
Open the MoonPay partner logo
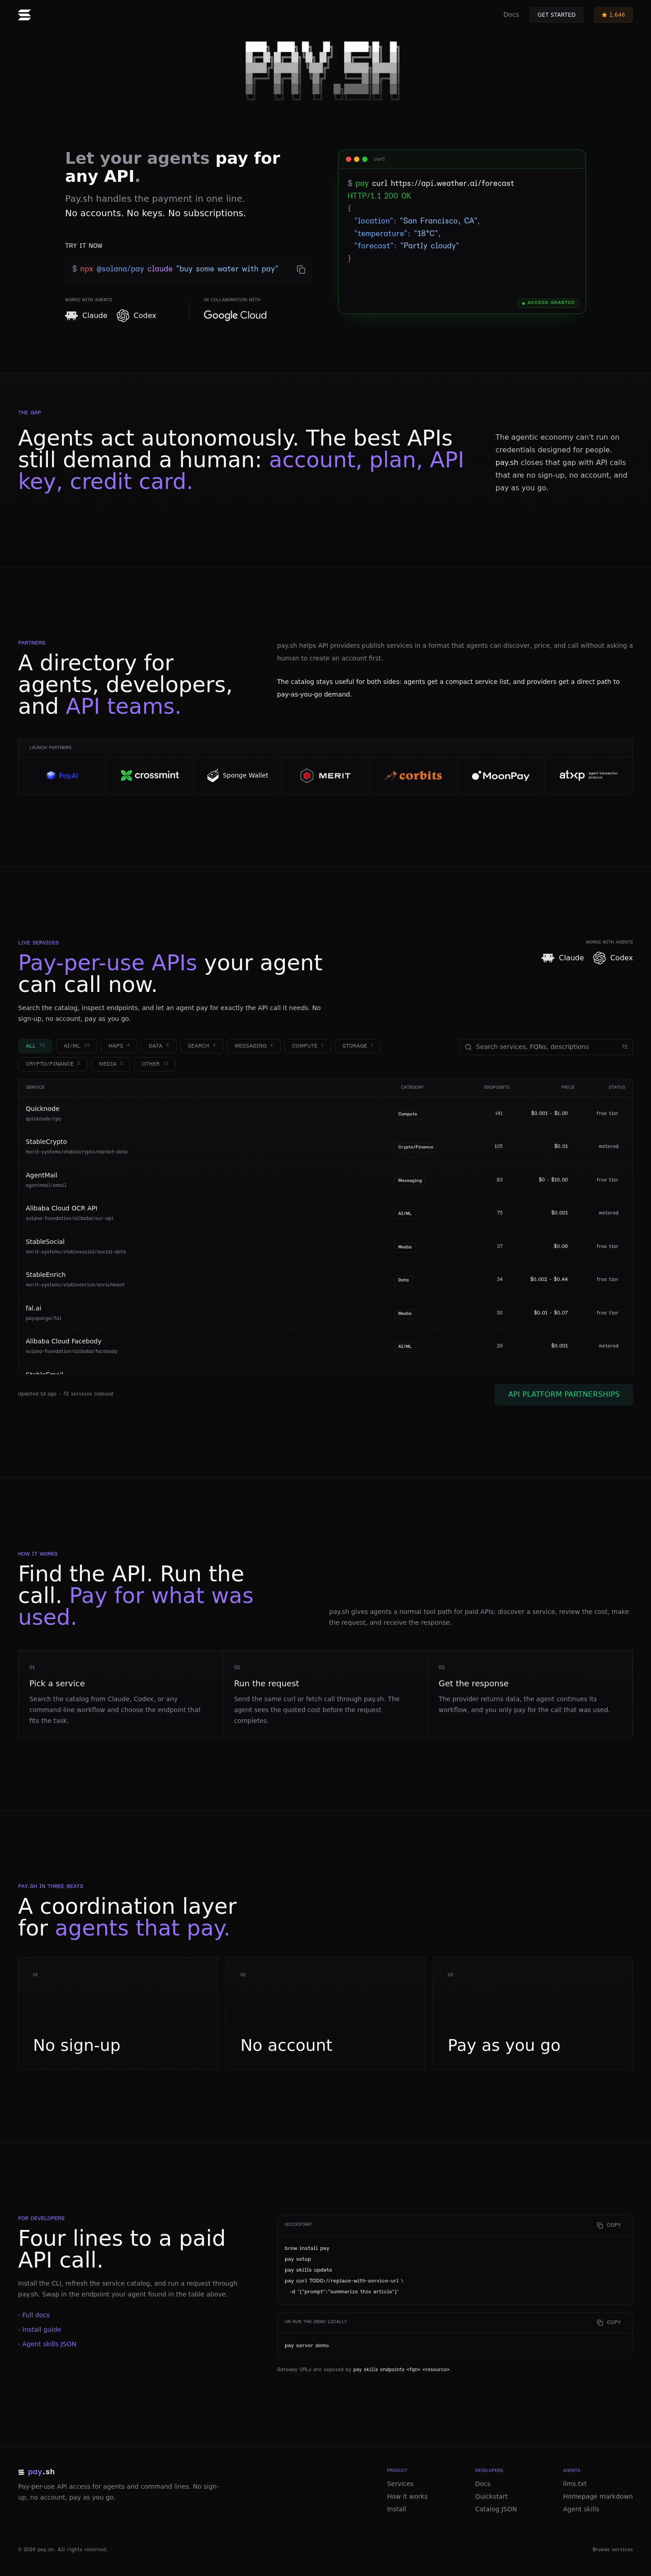coord(501,775)
